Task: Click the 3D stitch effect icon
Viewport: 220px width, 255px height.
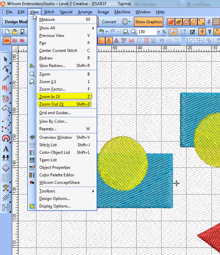Action: coord(161,40)
